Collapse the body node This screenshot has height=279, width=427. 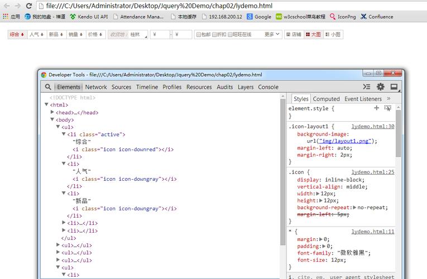52,119
